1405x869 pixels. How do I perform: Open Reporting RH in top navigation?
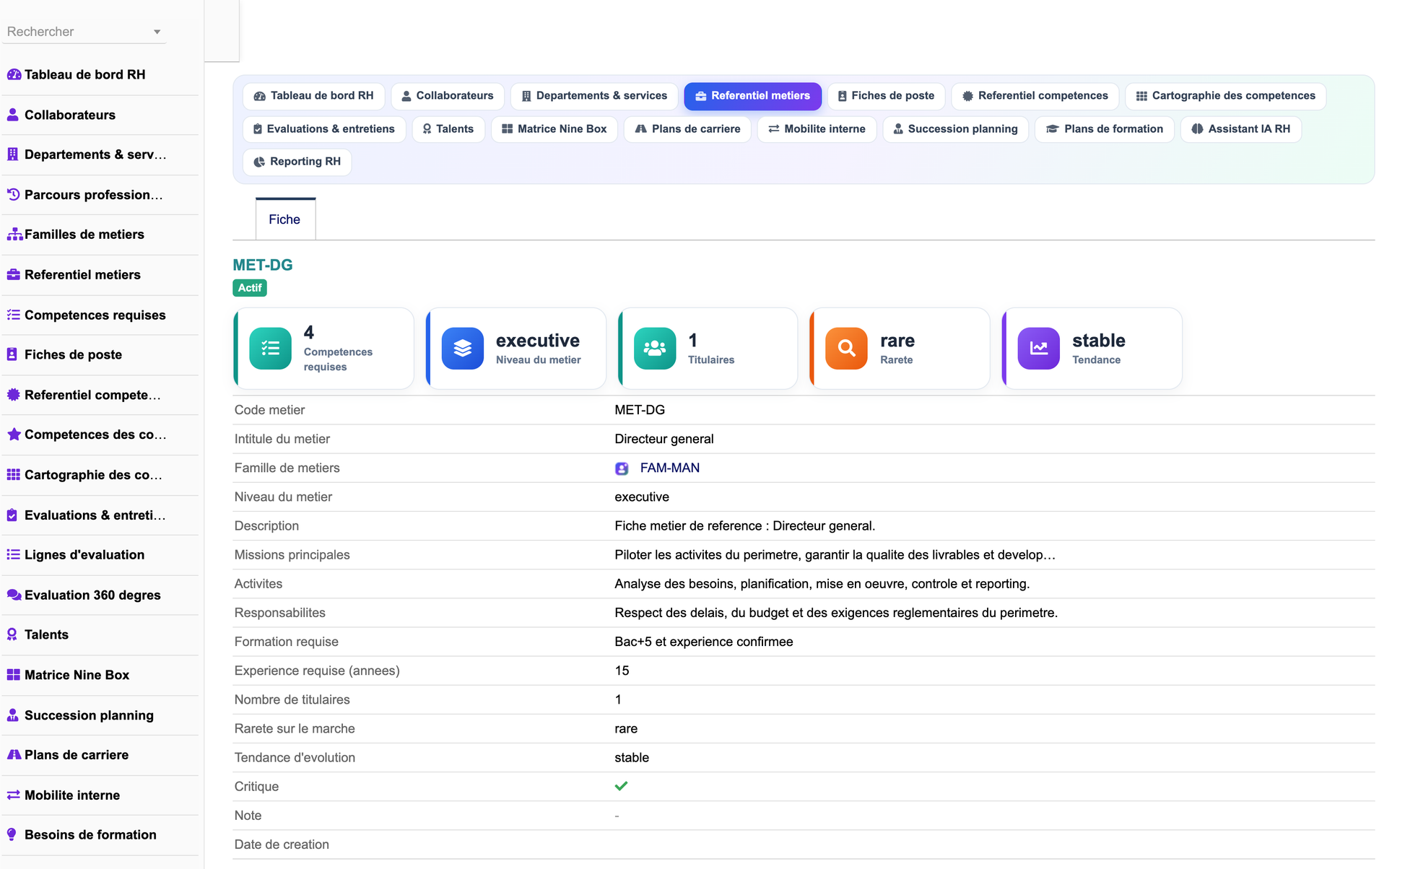(297, 162)
